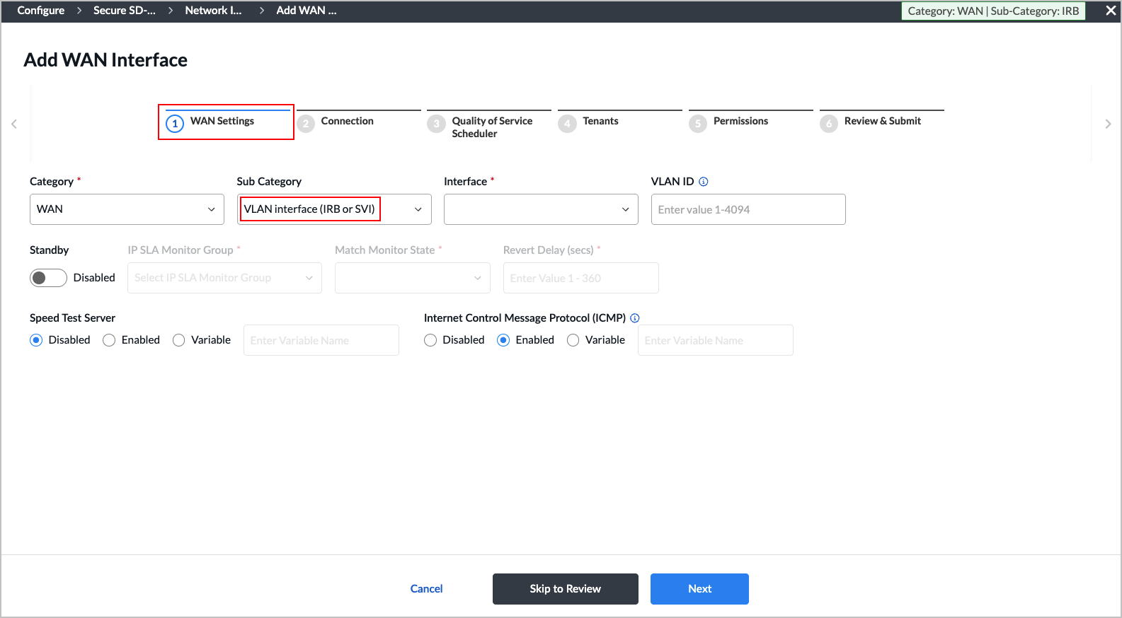Click the right wizard scroll arrow

click(1108, 124)
